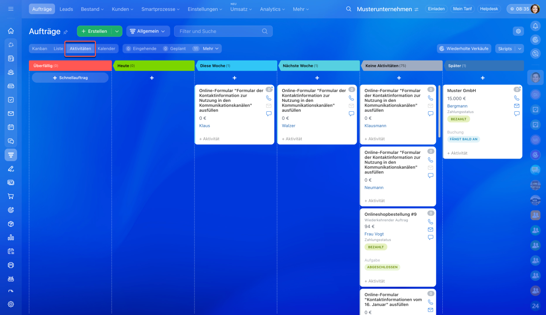The width and height of the screenshot is (546, 315).
Task: Select the CRM funnel icon in left sidebar
Action: point(11,155)
